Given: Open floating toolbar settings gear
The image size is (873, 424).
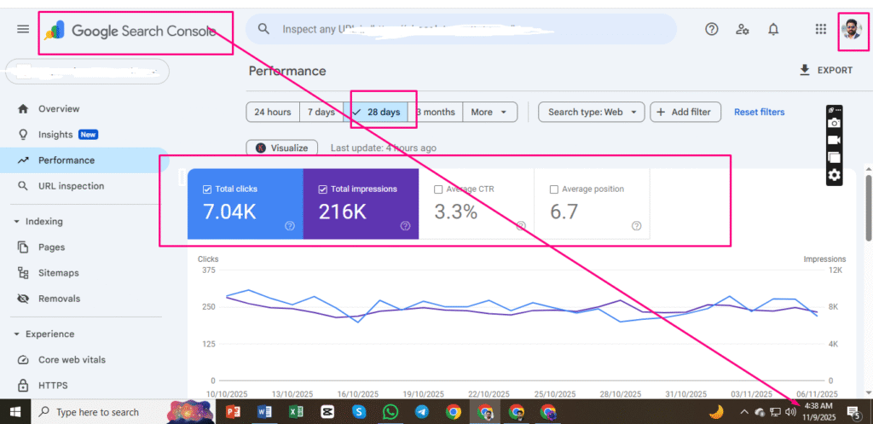Looking at the screenshot, I should pyautogui.click(x=834, y=176).
